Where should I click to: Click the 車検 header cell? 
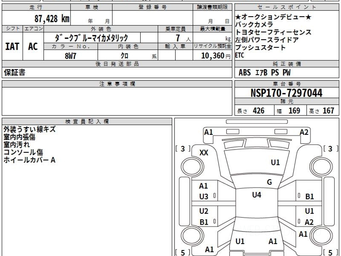coord(92,7)
